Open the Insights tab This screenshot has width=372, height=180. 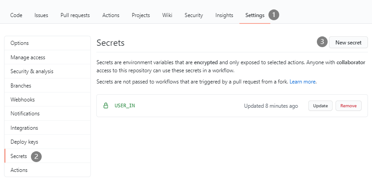point(224,15)
